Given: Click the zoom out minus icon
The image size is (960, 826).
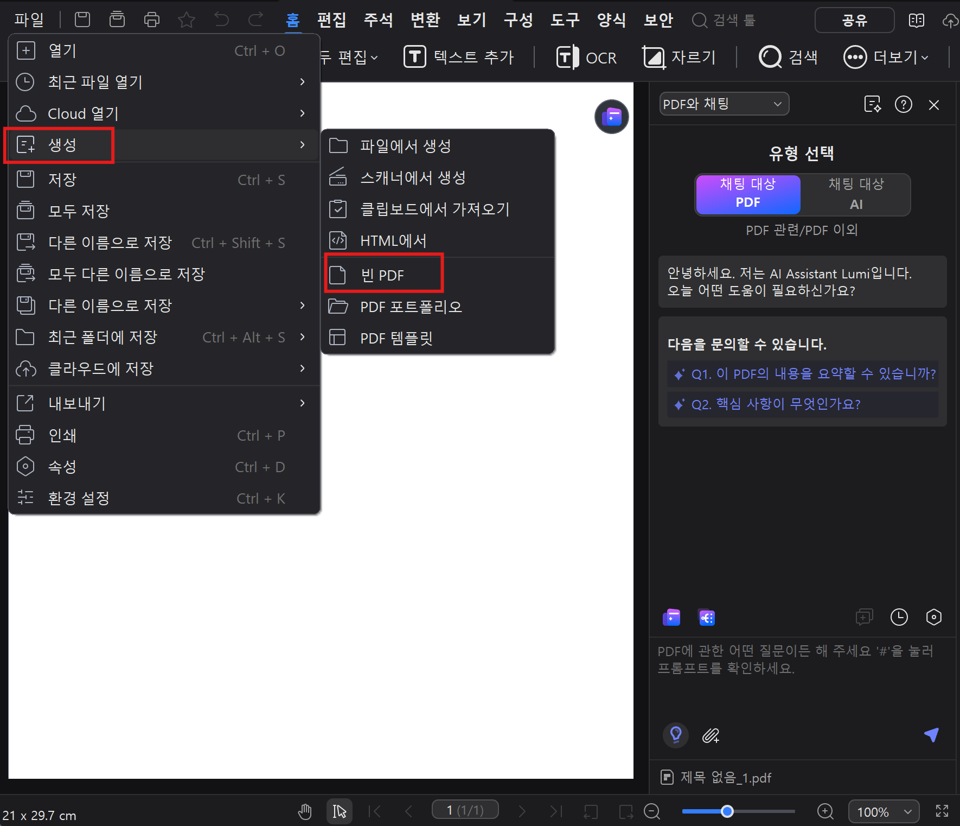Looking at the screenshot, I should click(x=652, y=811).
